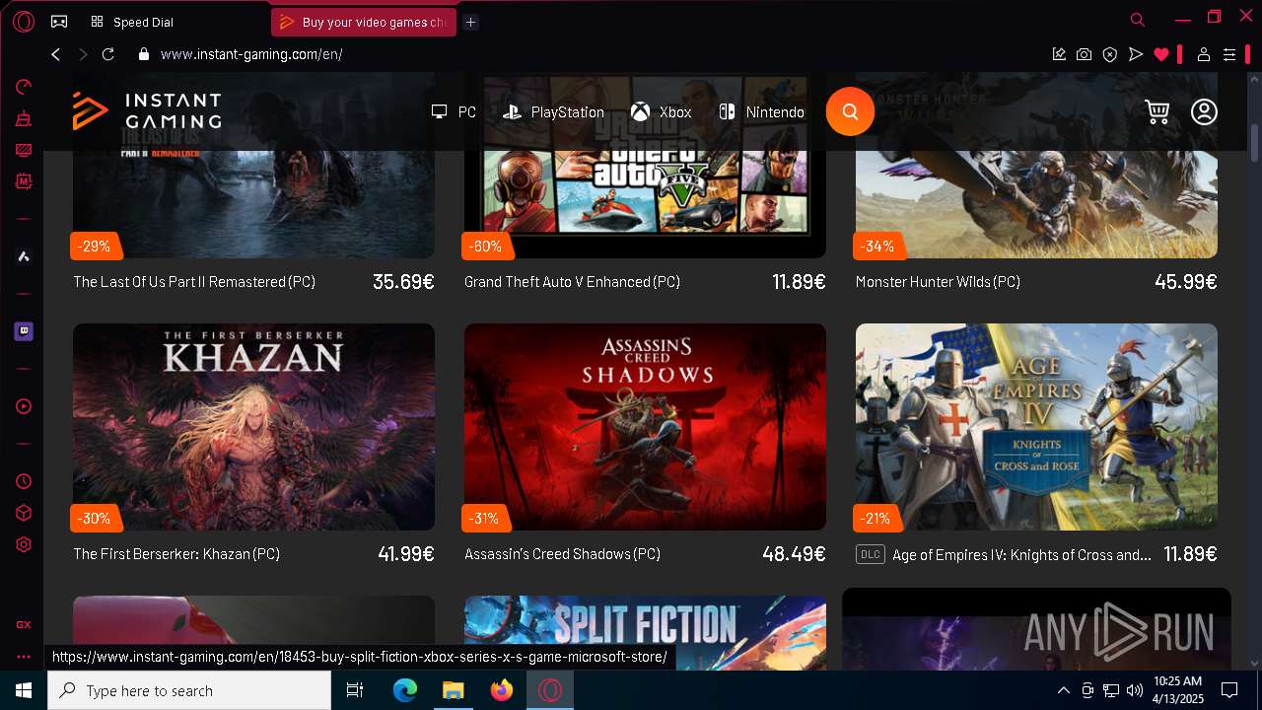Click the Windows taskbar search box
This screenshot has width=1262, height=710.
click(x=189, y=690)
